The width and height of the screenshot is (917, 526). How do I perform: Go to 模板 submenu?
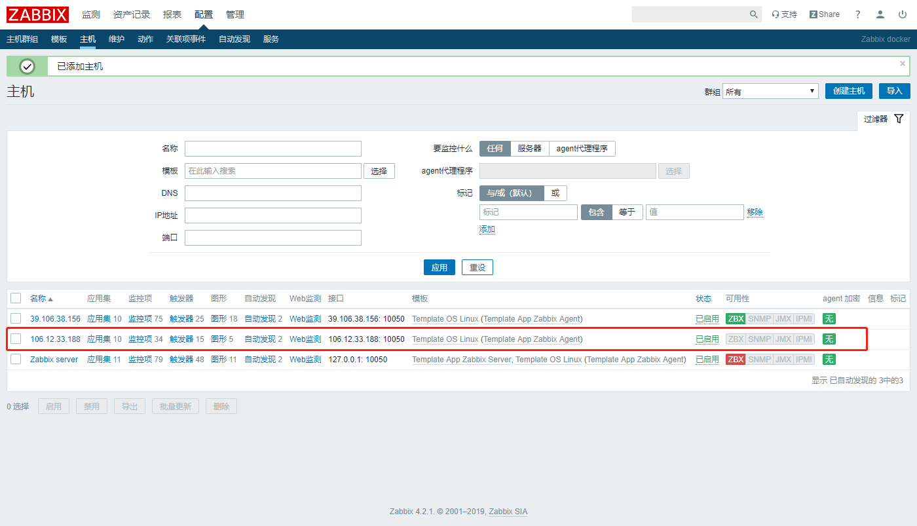[59, 39]
